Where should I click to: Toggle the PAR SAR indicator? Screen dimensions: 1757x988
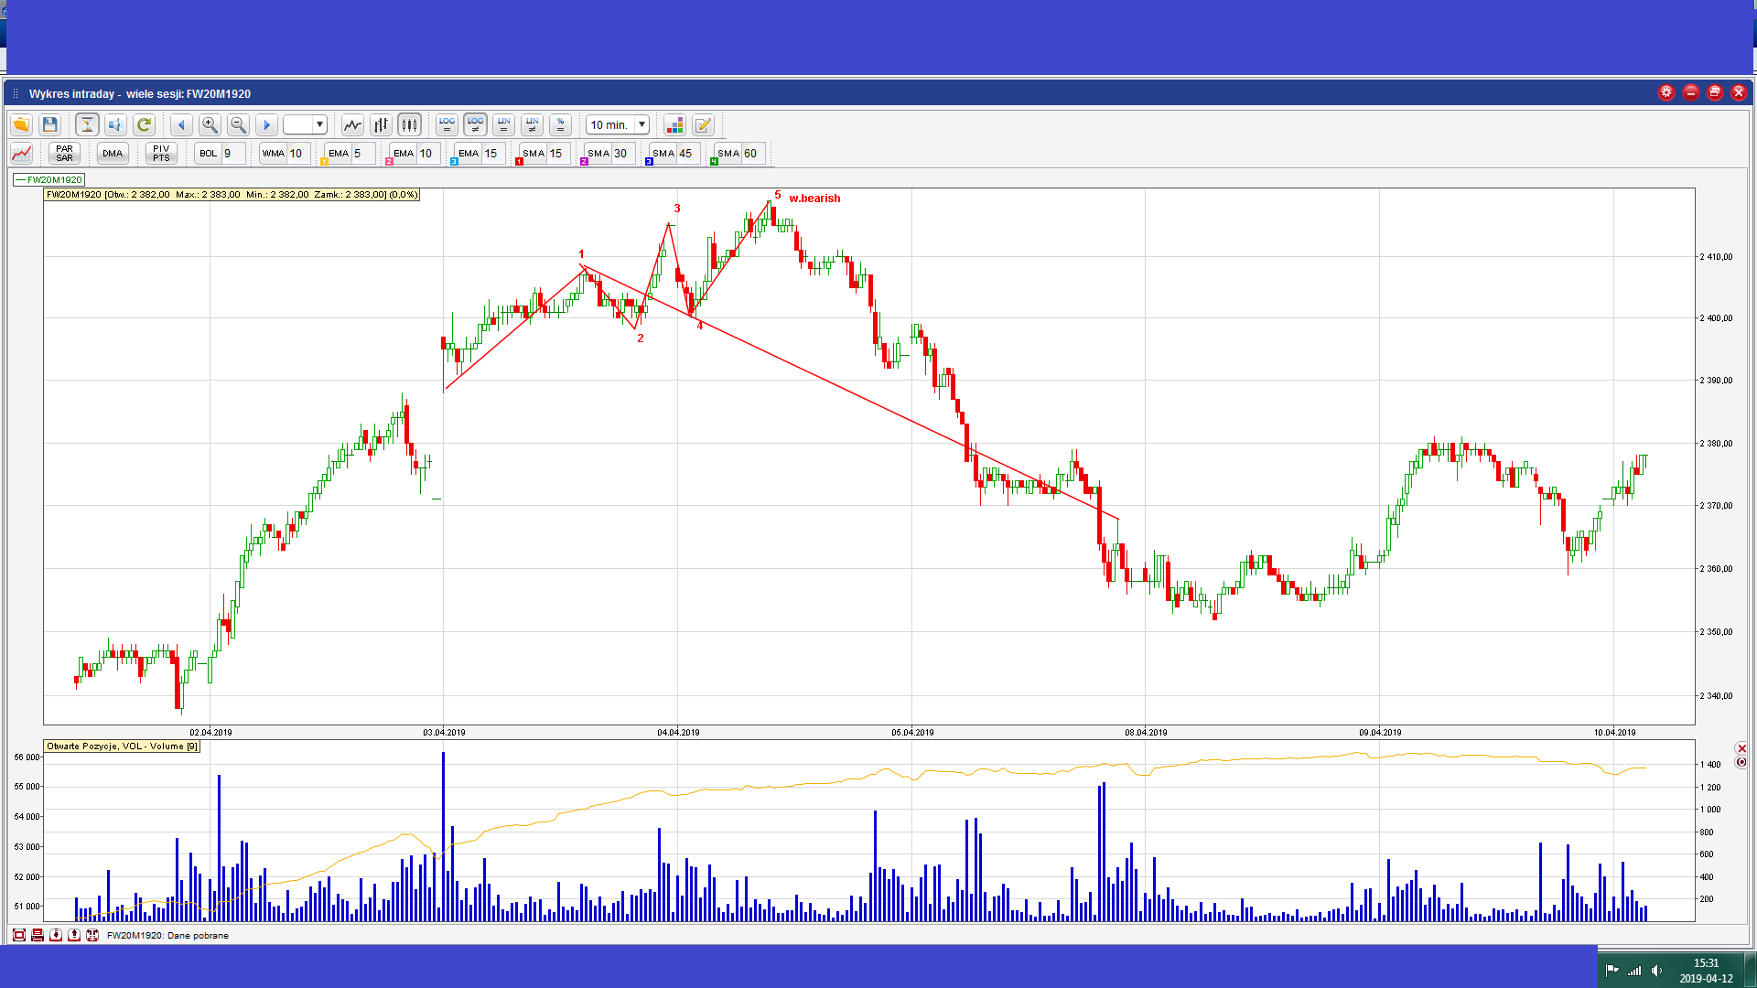tap(64, 154)
